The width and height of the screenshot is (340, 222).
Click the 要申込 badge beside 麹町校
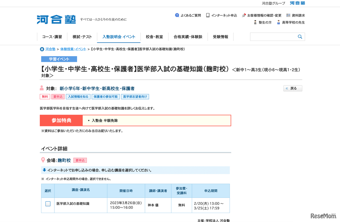(x=80, y=160)
